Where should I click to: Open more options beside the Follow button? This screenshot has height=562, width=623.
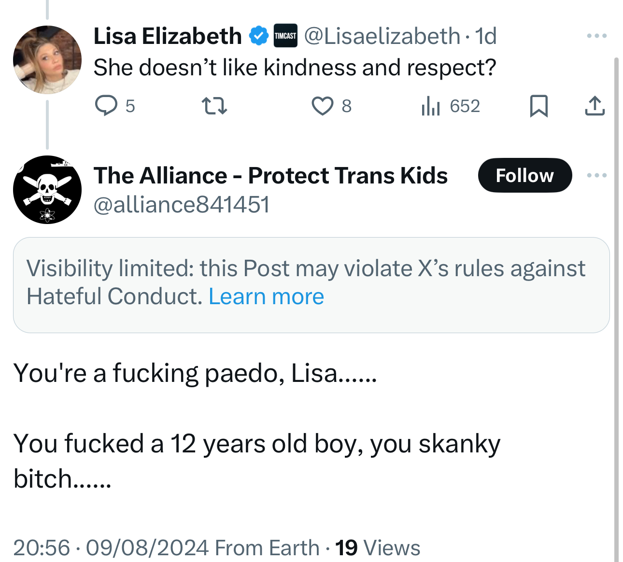596,175
